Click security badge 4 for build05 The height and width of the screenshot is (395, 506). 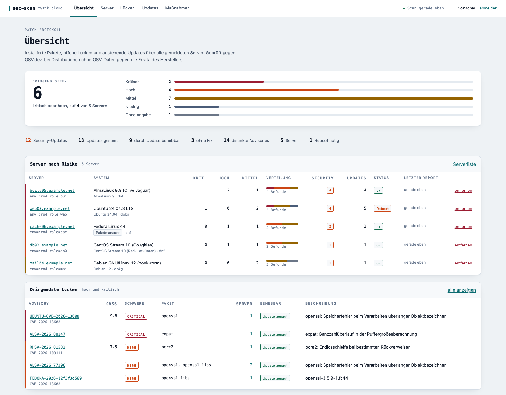click(330, 190)
